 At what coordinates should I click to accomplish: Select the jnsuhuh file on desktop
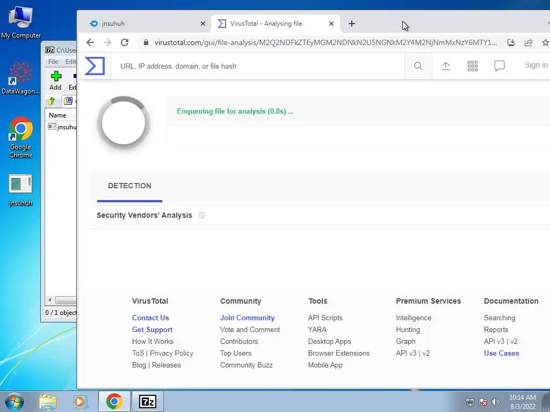[21, 190]
